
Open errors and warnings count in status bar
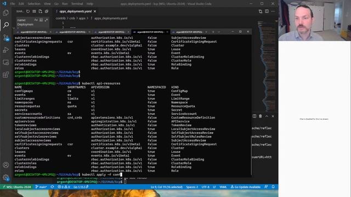click(x=64, y=187)
